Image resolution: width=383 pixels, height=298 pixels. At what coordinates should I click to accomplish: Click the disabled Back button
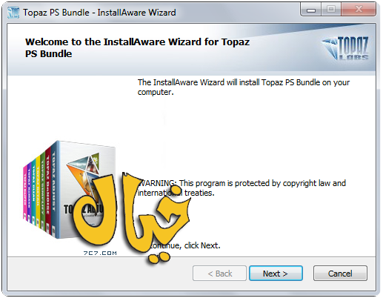pyautogui.click(x=219, y=274)
